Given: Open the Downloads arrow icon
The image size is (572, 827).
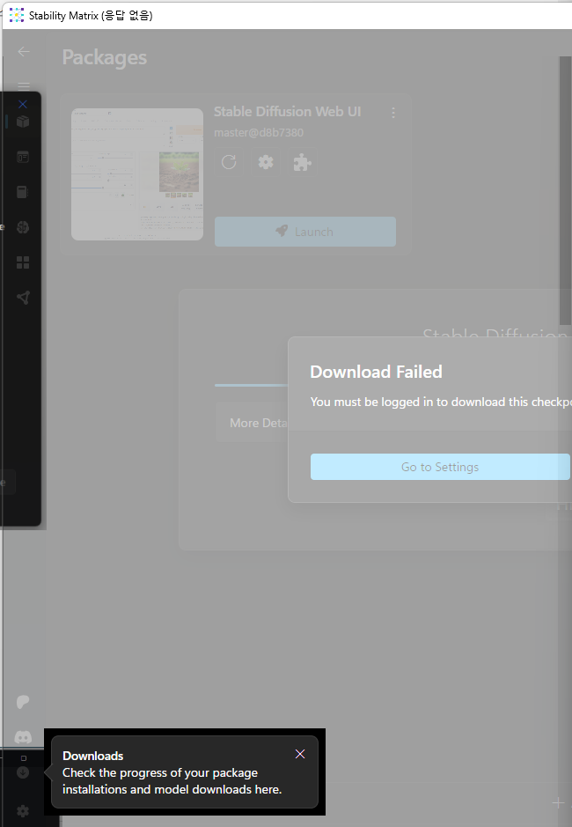Looking at the screenshot, I should pyautogui.click(x=23, y=772).
